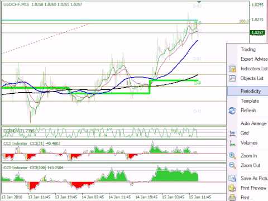Select Refresh from the context menu
The image size is (268, 201).
click(248, 111)
